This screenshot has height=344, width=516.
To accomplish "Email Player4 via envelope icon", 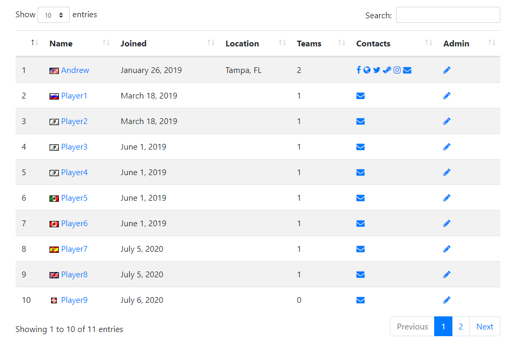I will coord(360,173).
